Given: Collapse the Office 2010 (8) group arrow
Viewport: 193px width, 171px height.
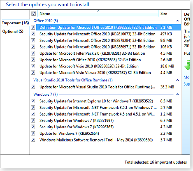Looking at the screenshot, I should (177, 21).
